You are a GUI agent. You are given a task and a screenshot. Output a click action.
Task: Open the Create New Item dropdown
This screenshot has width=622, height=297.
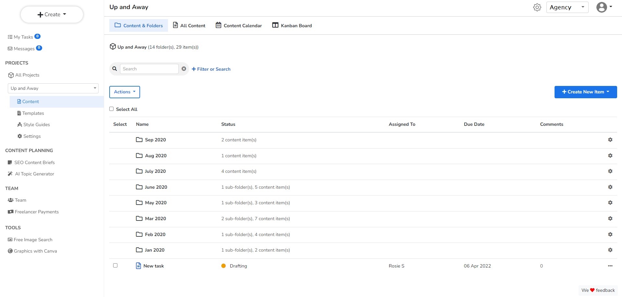[x=585, y=92]
